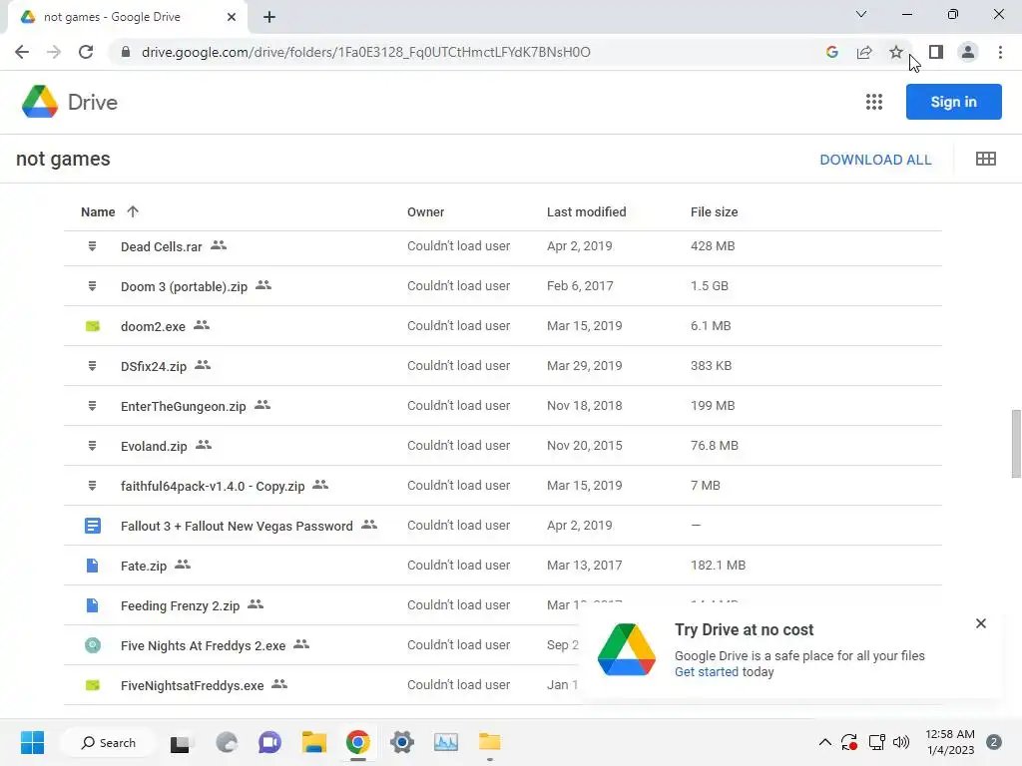Image resolution: width=1022 pixels, height=766 pixels.
Task: Click shared people icon next to Evoland.zip
Action: pyautogui.click(x=204, y=445)
